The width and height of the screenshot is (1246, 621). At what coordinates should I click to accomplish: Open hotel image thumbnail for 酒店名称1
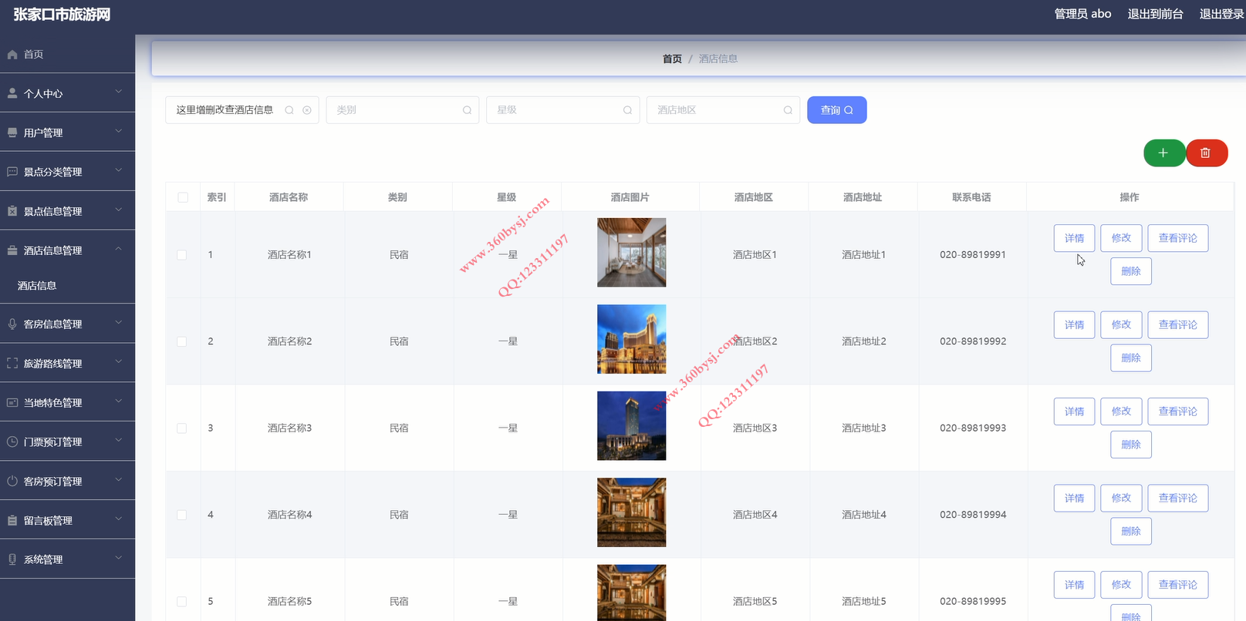632,253
